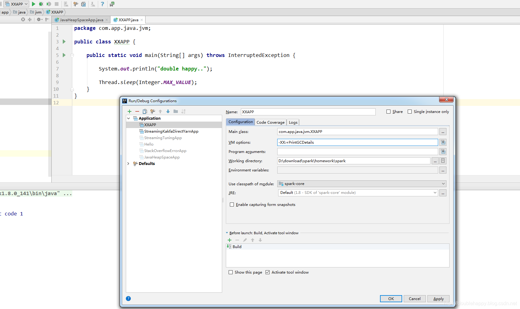Enable Single instance only checkbox
The width and height of the screenshot is (520, 309).
[x=410, y=112]
